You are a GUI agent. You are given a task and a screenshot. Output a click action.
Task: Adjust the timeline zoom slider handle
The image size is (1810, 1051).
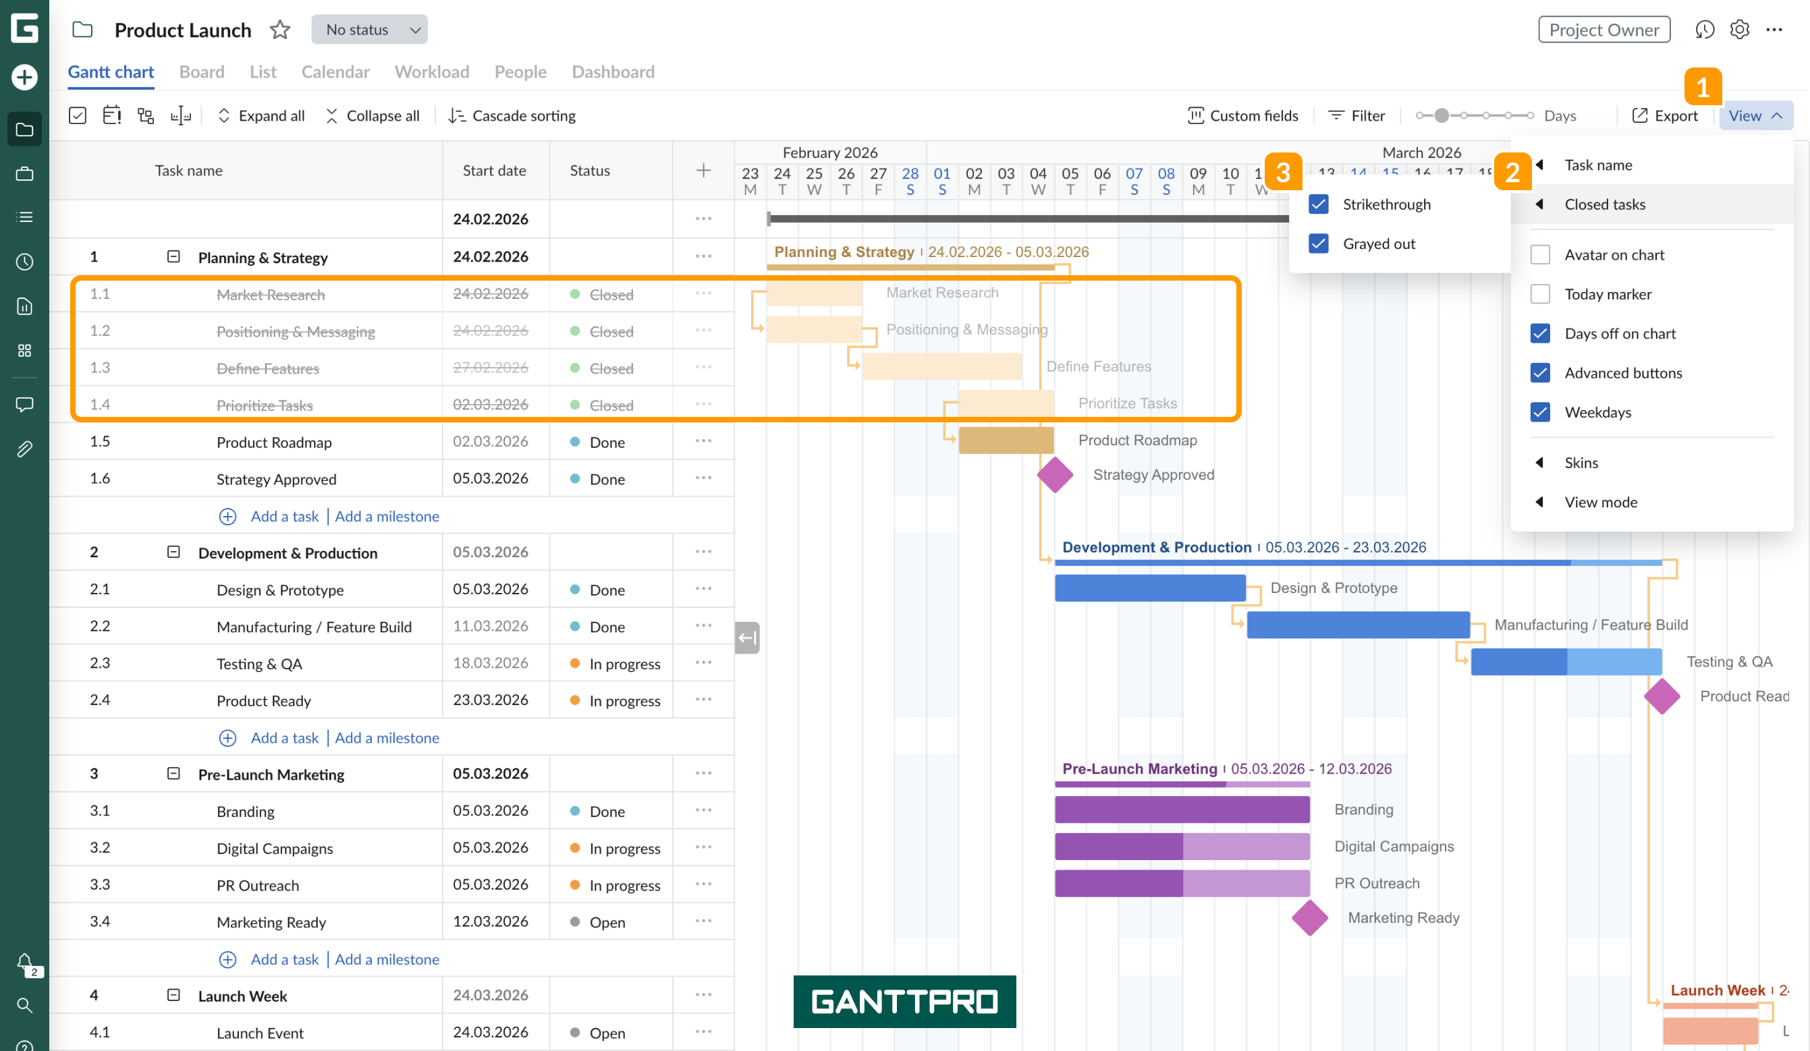point(1444,115)
